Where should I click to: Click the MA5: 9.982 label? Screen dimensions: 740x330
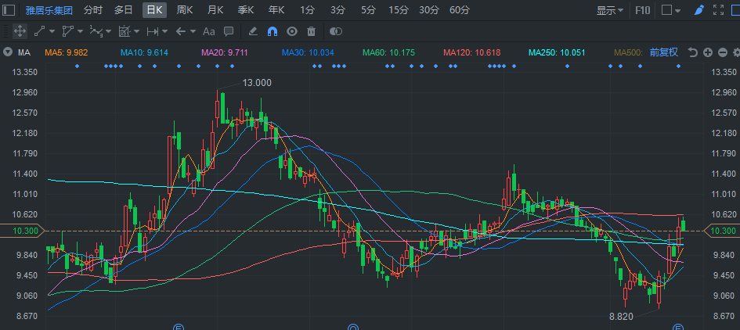point(67,53)
